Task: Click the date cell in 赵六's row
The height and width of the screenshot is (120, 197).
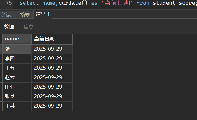Action: pos(52,77)
